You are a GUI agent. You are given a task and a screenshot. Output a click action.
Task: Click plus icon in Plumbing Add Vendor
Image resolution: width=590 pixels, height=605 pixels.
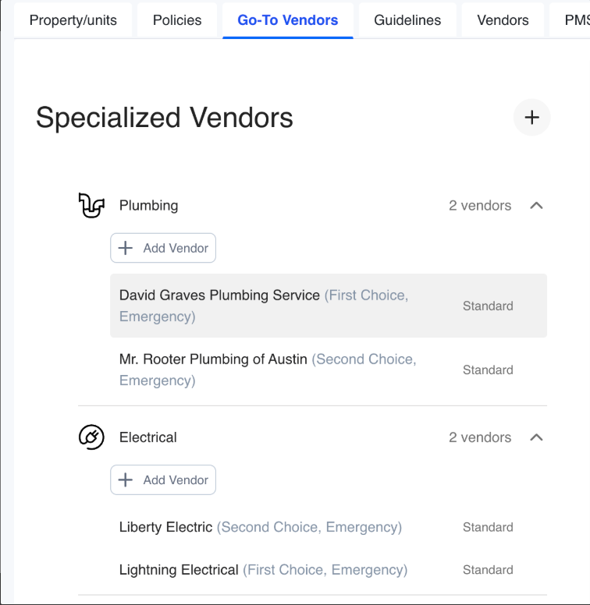[126, 248]
